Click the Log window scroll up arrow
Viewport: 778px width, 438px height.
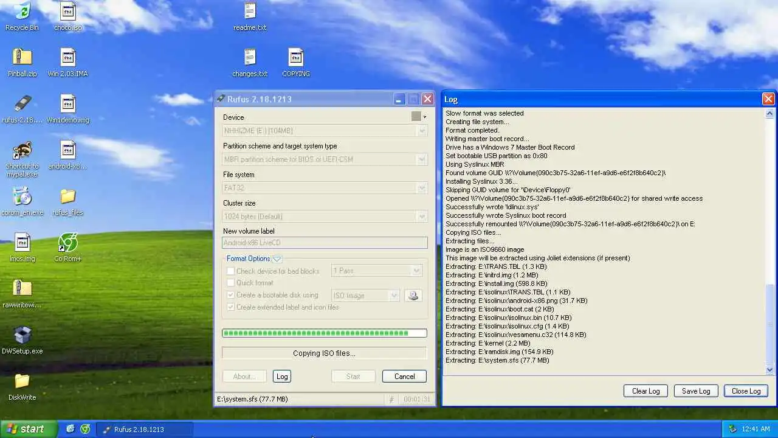[x=769, y=114]
